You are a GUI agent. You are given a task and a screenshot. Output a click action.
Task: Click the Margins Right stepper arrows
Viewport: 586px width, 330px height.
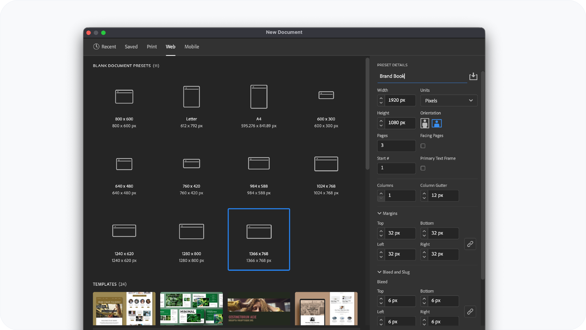[x=424, y=254]
